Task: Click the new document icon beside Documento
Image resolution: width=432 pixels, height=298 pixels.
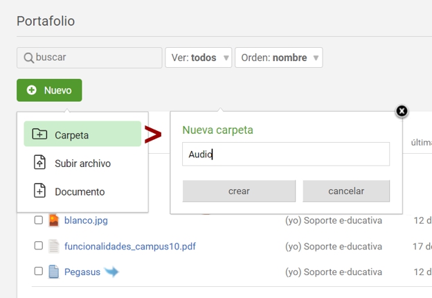Action: click(40, 191)
